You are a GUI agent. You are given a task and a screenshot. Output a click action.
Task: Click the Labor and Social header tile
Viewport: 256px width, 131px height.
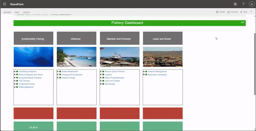click(163, 38)
